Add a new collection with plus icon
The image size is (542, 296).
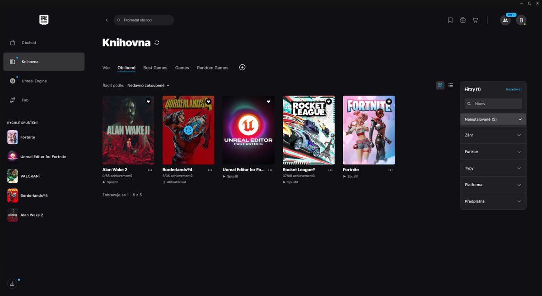[242, 67]
